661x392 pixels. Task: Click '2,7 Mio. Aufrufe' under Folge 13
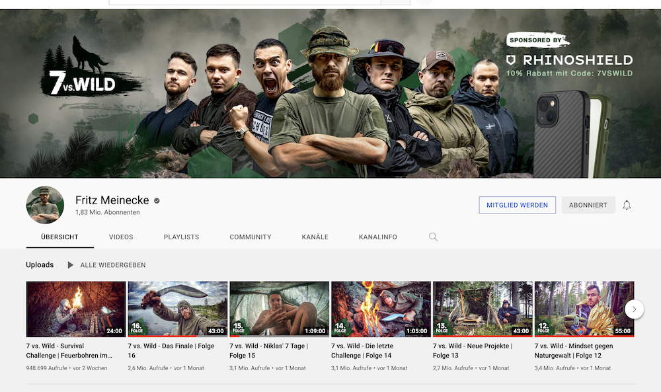tap(453, 368)
